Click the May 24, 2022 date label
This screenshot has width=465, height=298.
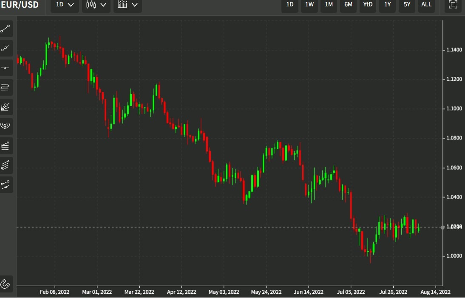click(266, 292)
